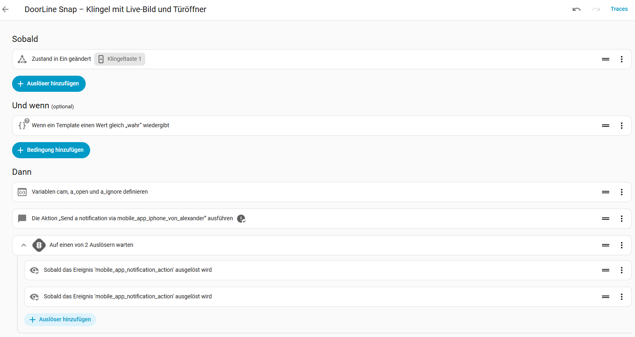Image resolution: width=635 pixels, height=337 pixels.
Task: Click the traffic-light wait for trigger icon
Action: pyautogui.click(x=39, y=245)
